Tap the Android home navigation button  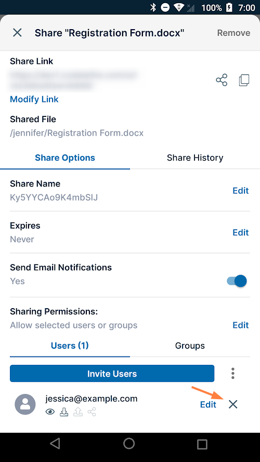(x=129, y=443)
